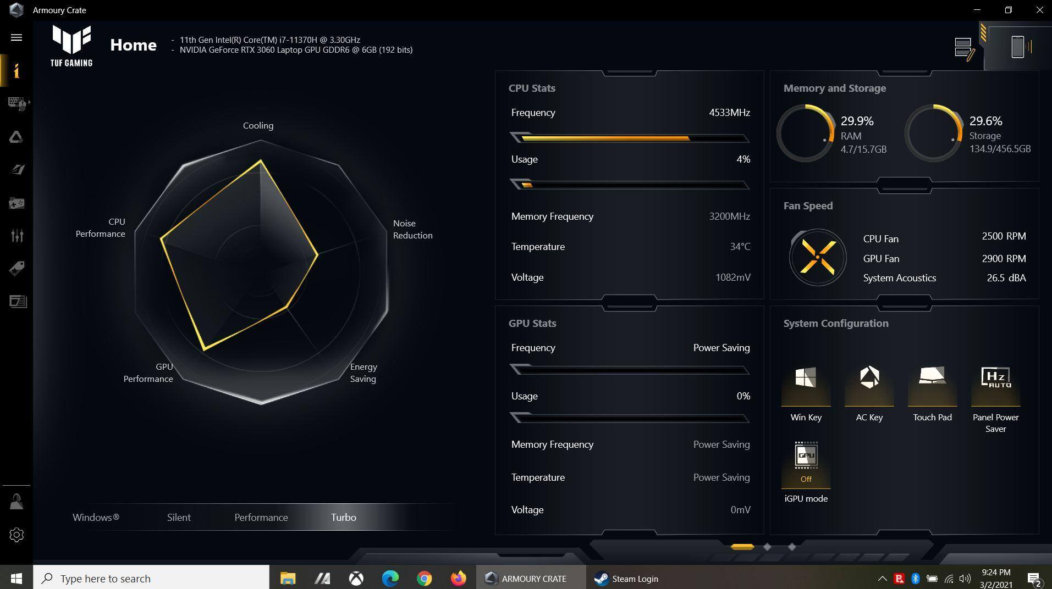The height and width of the screenshot is (589, 1052).
Task: Click the edit layout panels icon
Action: [964, 48]
